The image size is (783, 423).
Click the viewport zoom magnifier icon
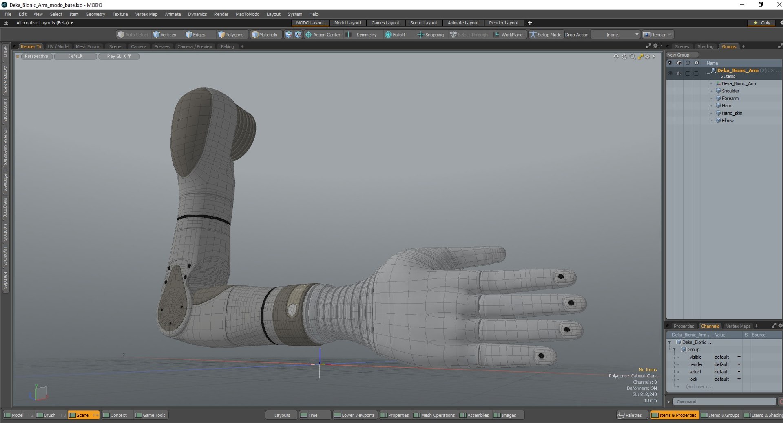[x=632, y=57]
